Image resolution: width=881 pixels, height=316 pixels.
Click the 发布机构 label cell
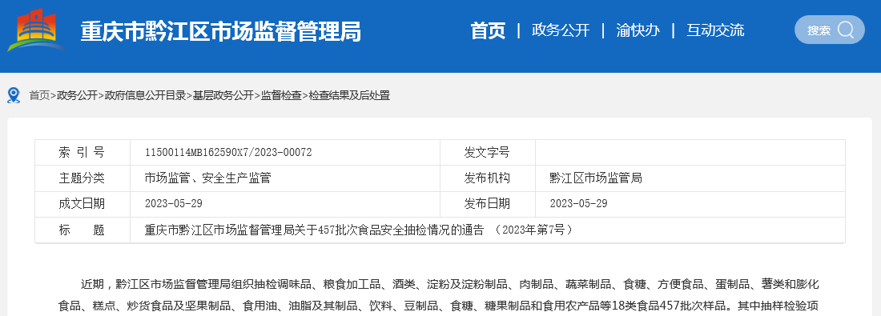488,178
